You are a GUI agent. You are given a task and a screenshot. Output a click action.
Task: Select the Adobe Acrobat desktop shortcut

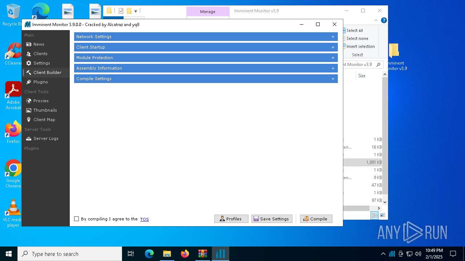(x=13, y=96)
